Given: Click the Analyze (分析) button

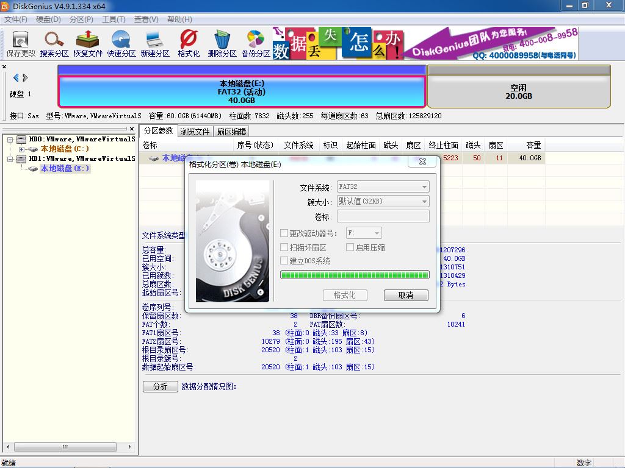Looking at the screenshot, I should (161, 386).
